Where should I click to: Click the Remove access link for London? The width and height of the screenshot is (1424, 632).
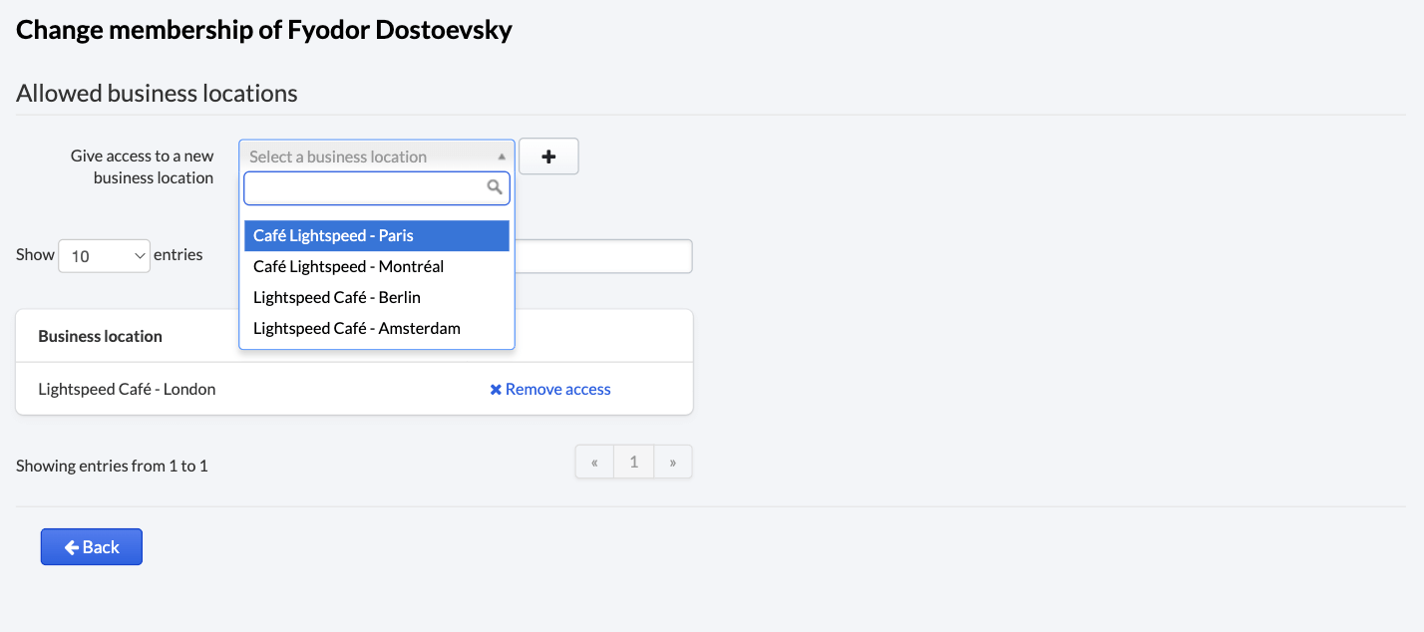click(x=557, y=390)
